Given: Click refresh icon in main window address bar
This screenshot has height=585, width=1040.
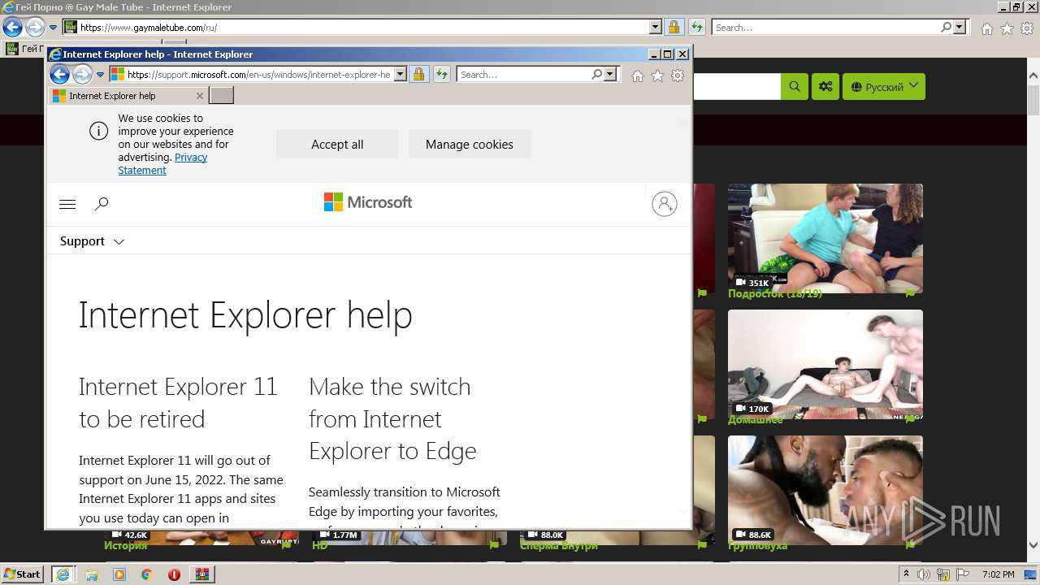Looking at the screenshot, I should (697, 28).
